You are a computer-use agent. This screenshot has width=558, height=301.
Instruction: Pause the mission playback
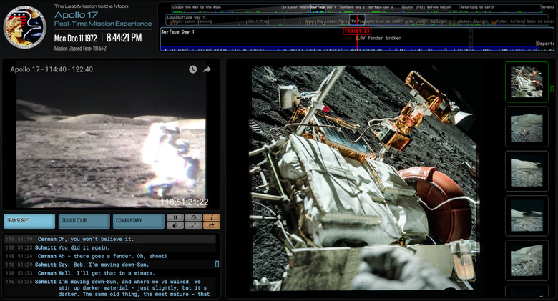tap(175, 217)
